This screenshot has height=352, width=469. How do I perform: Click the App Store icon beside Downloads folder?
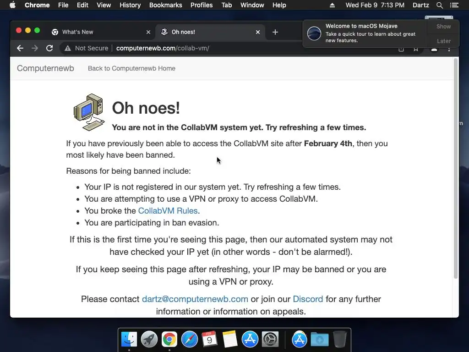300,339
